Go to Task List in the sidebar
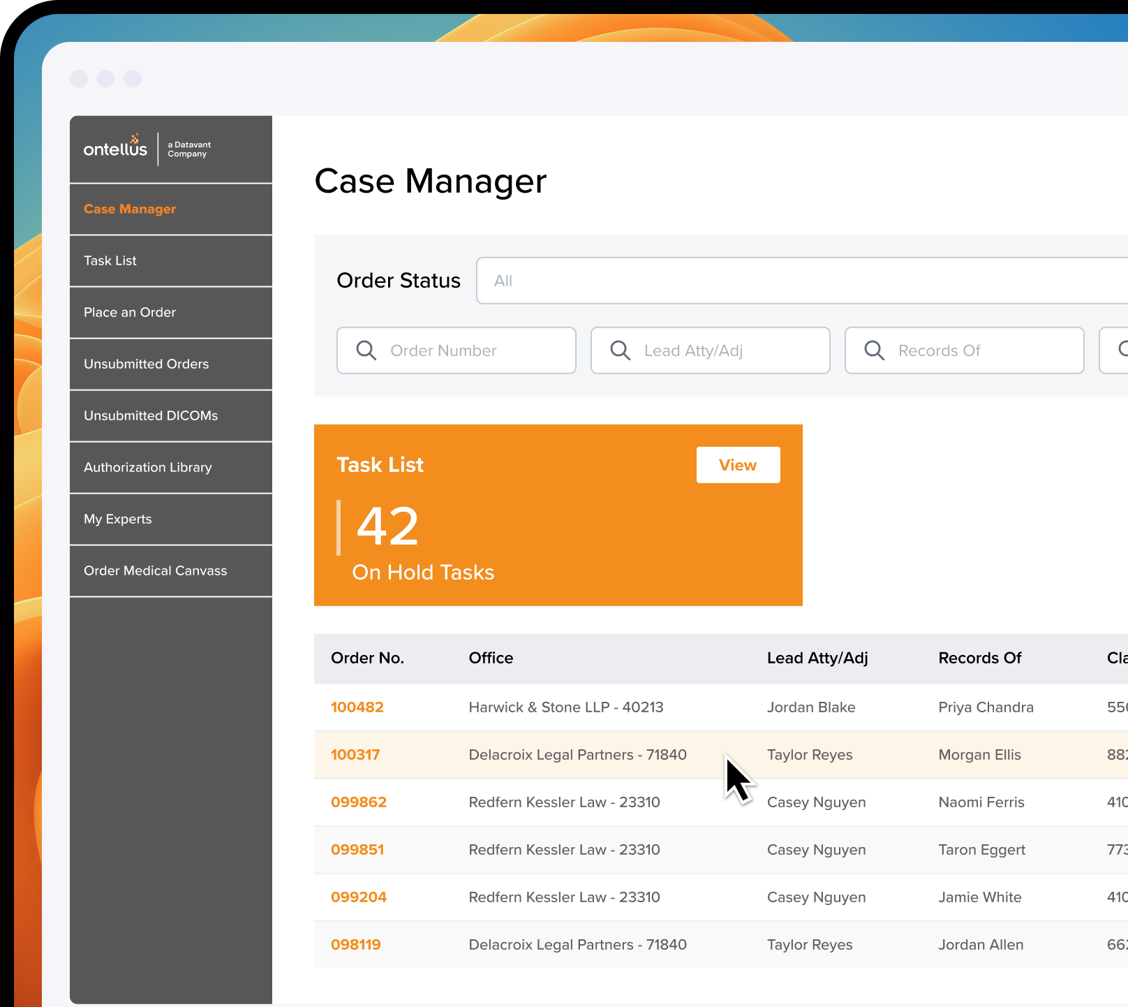 point(171,260)
